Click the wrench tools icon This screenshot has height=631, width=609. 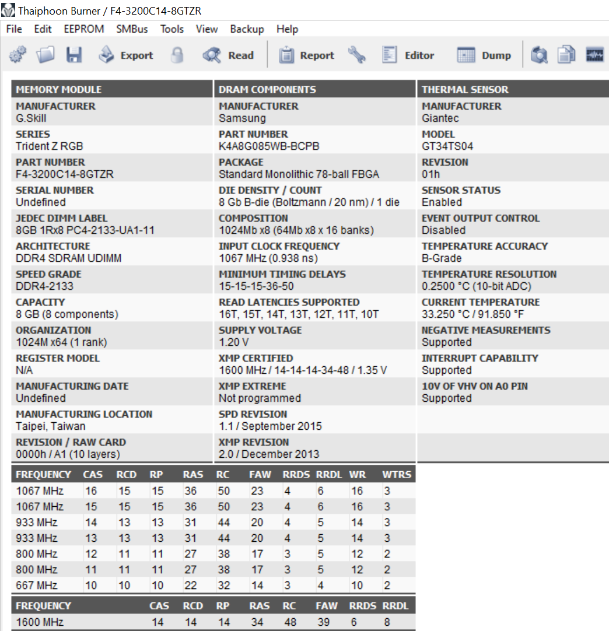click(357, 55)
